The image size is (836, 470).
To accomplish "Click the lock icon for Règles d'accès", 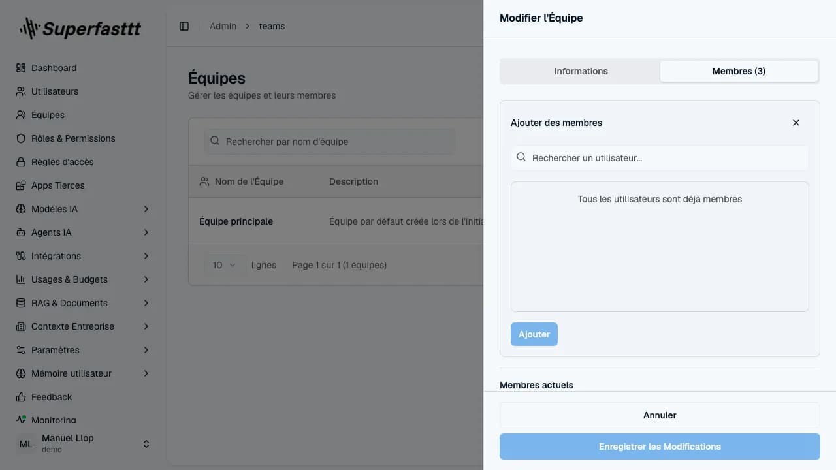I will pyautogui.click(x=21, y=162).
